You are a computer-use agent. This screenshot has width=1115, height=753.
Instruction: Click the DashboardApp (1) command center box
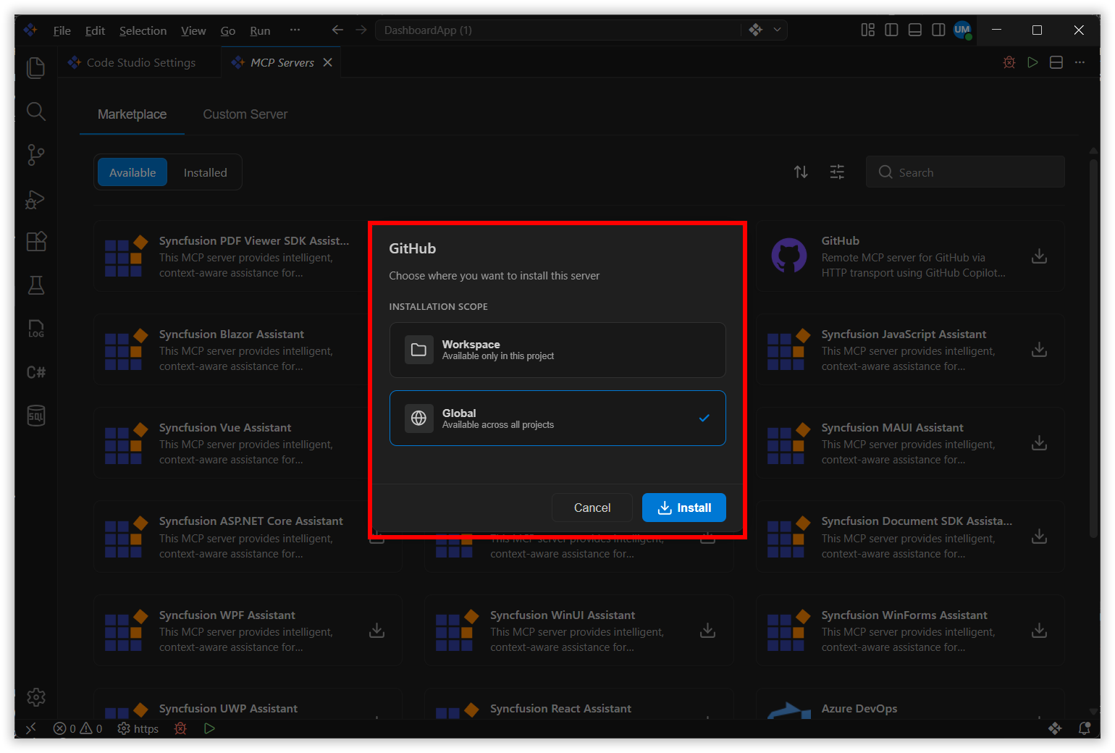click(557, 30)
